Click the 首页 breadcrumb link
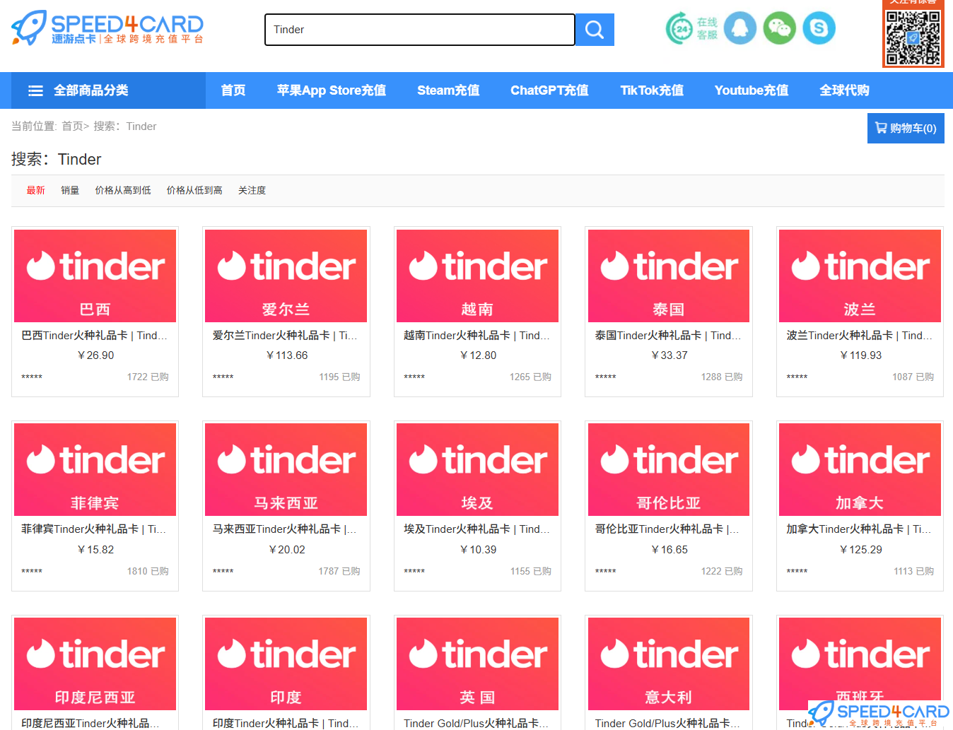953x730 pixels. coord(73,126)
